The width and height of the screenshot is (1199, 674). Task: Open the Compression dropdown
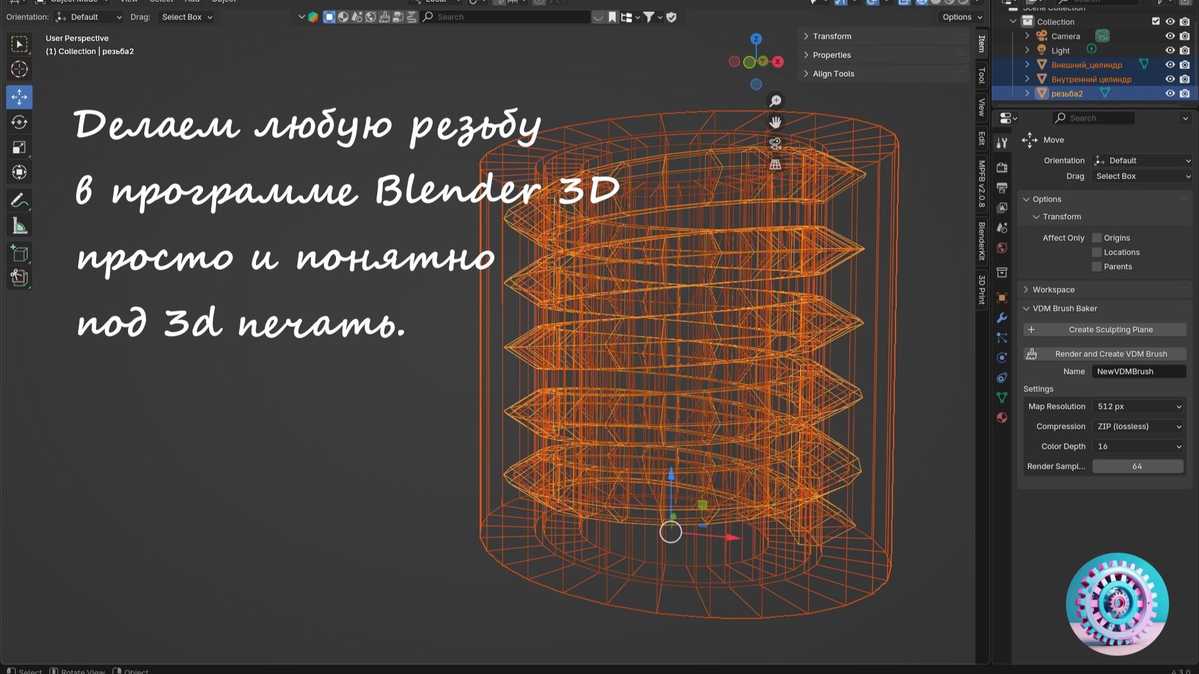tap(1138, 426)
